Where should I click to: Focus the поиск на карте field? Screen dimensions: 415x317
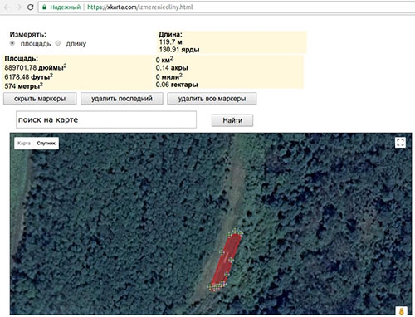coord(106,119)
